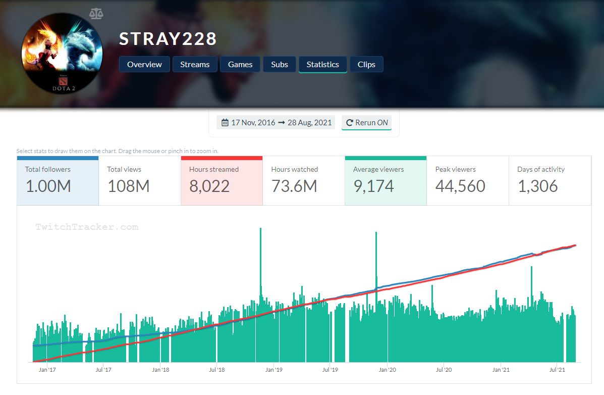Toggle Average viewers stat display
This screenshot has width=604, height=395.
coord(386,180)
